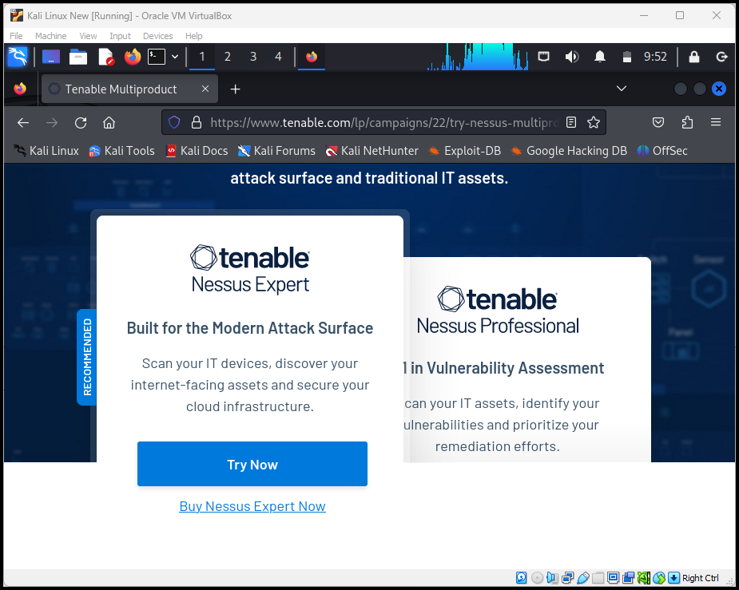The width and height of the screenshot is (739, 590).
Task: Check the battery power icon in the panel
Action: click(627, 57)
